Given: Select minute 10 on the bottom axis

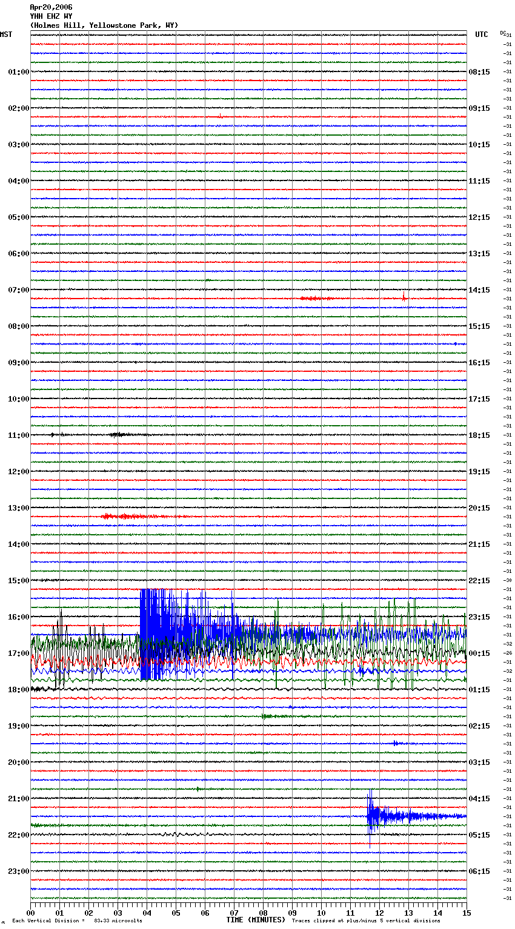Looking at the screenshot, I should pos(322,913).
